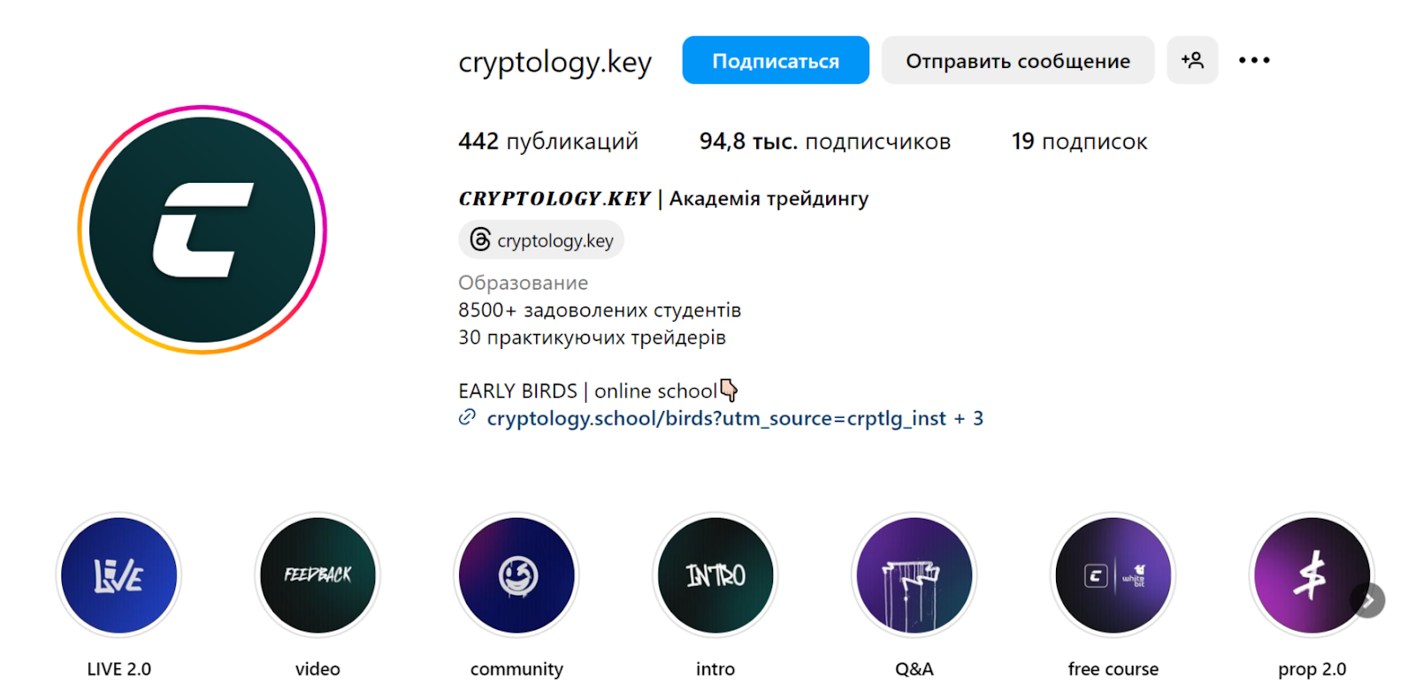Viewport: 1415px width, 700px height.
Task: Open the LIVE 2.0 story highlight
Action: coord(119,575)
